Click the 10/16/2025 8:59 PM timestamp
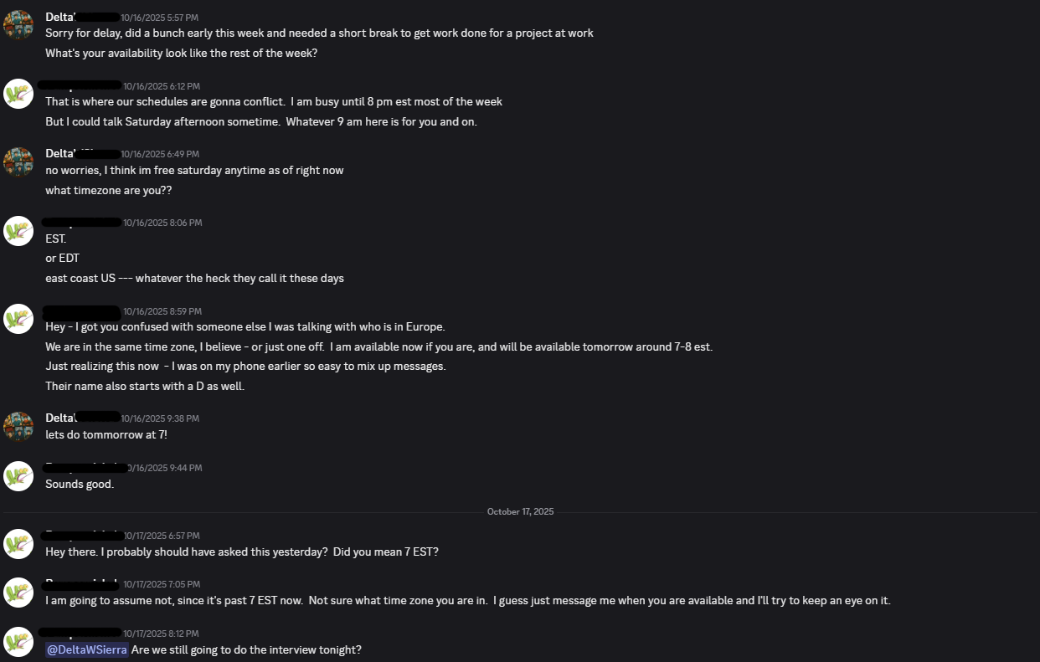This screenshot has height=662, width=1040. [162, 311]
